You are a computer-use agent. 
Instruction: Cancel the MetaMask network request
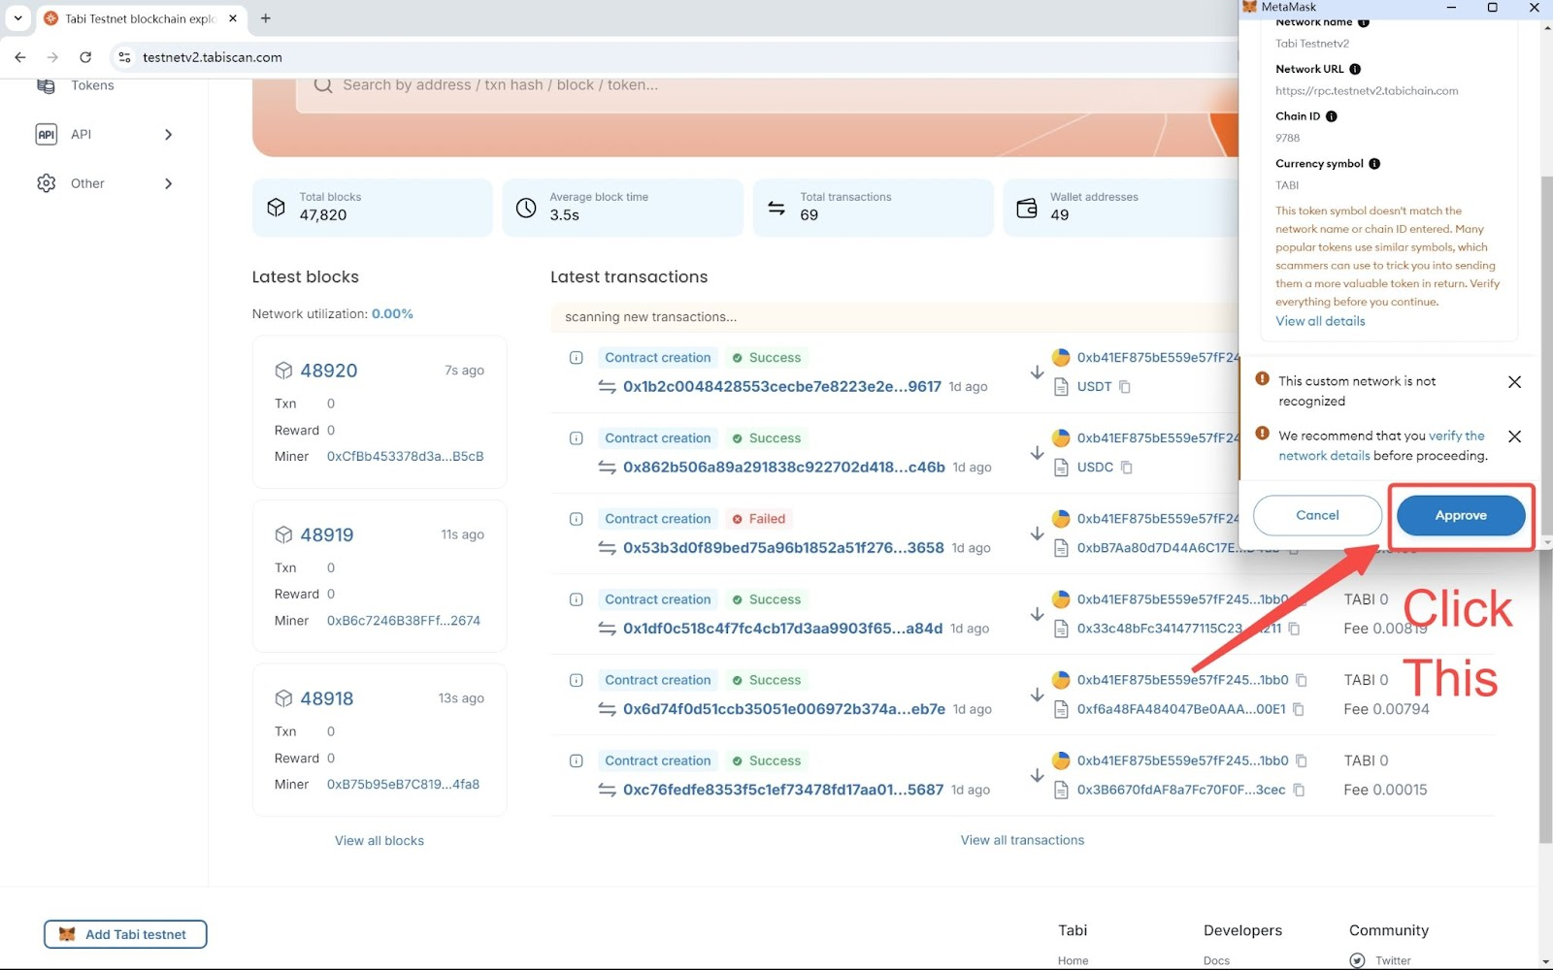1317,515
